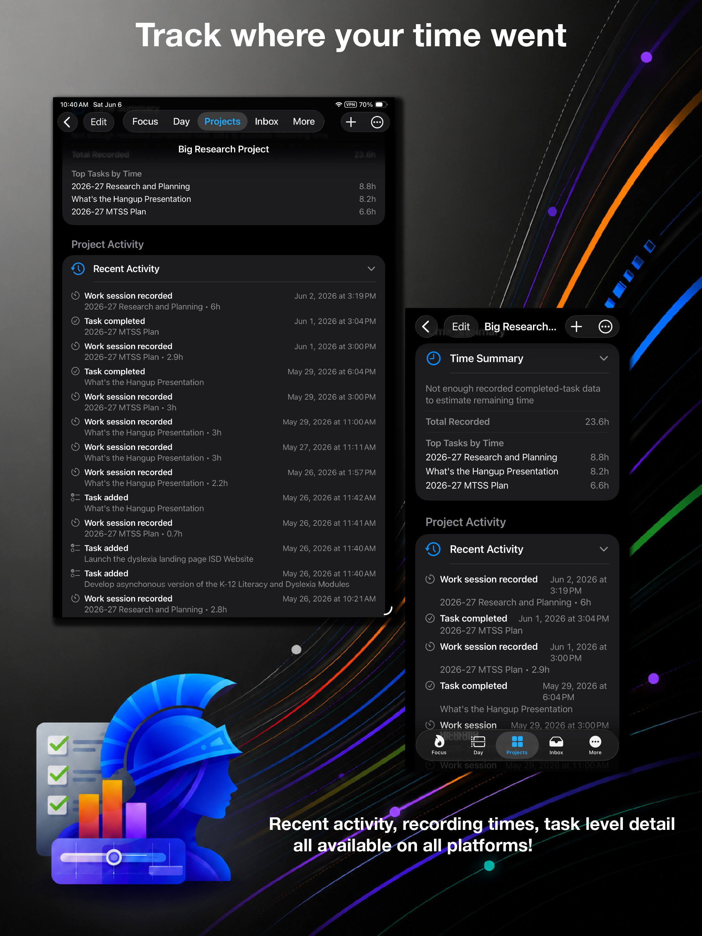The image size is (702, 936).
Task: Tap the Edit button in the phone window
Action: point(461,326)
